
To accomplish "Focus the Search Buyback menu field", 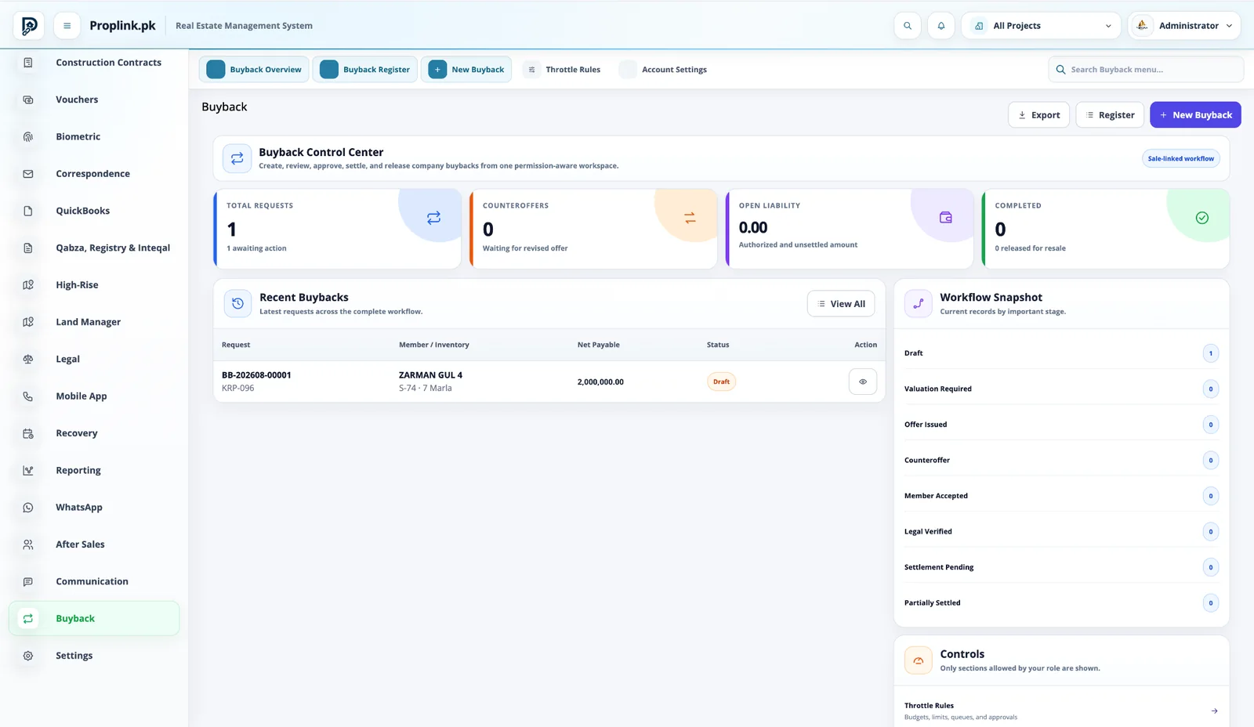I will tap(1146, 70).
